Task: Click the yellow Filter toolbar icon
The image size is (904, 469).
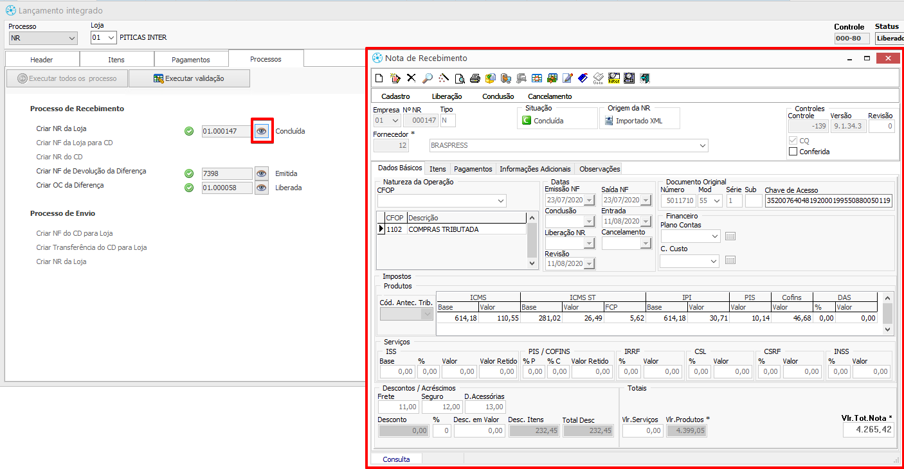Action: pos(613,78)
